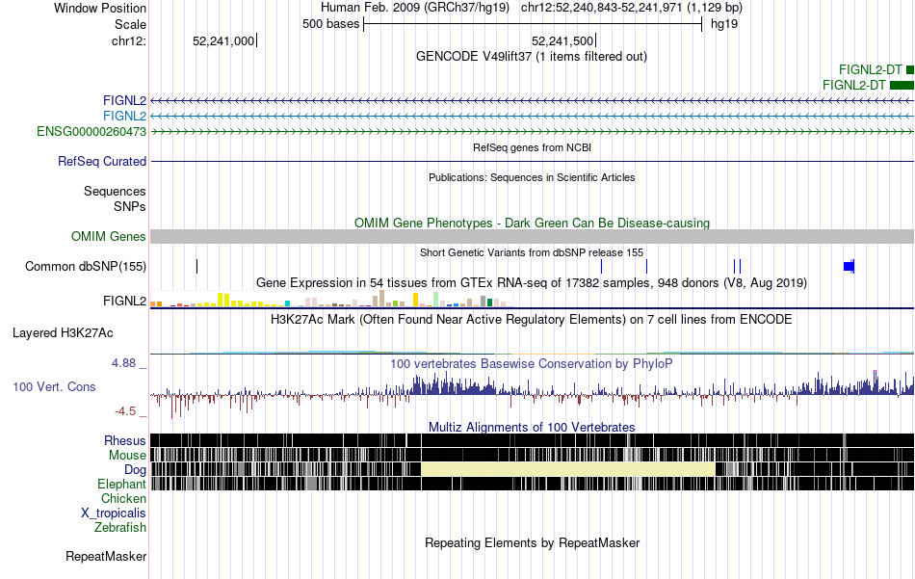Click the 52,241,000 ruler position
Screen dimensions: 915x579
[223, 40]
